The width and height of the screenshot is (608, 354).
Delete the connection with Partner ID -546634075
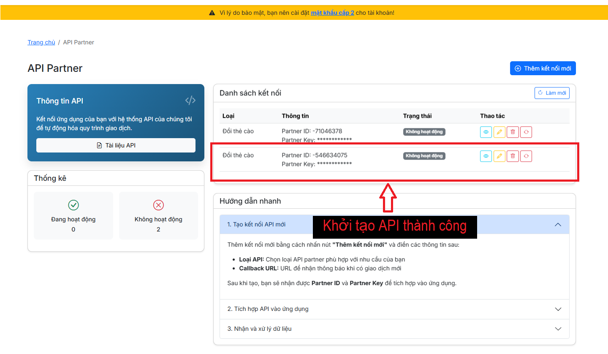tap(513, 156)
